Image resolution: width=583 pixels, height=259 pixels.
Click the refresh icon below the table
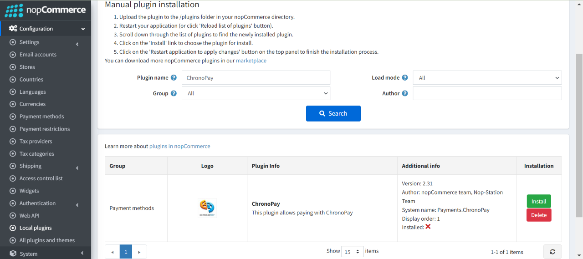tap(552, 252)
